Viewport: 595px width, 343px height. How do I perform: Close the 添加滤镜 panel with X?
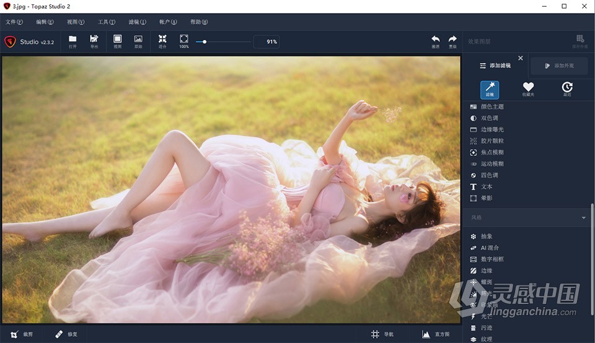(521, 58)
